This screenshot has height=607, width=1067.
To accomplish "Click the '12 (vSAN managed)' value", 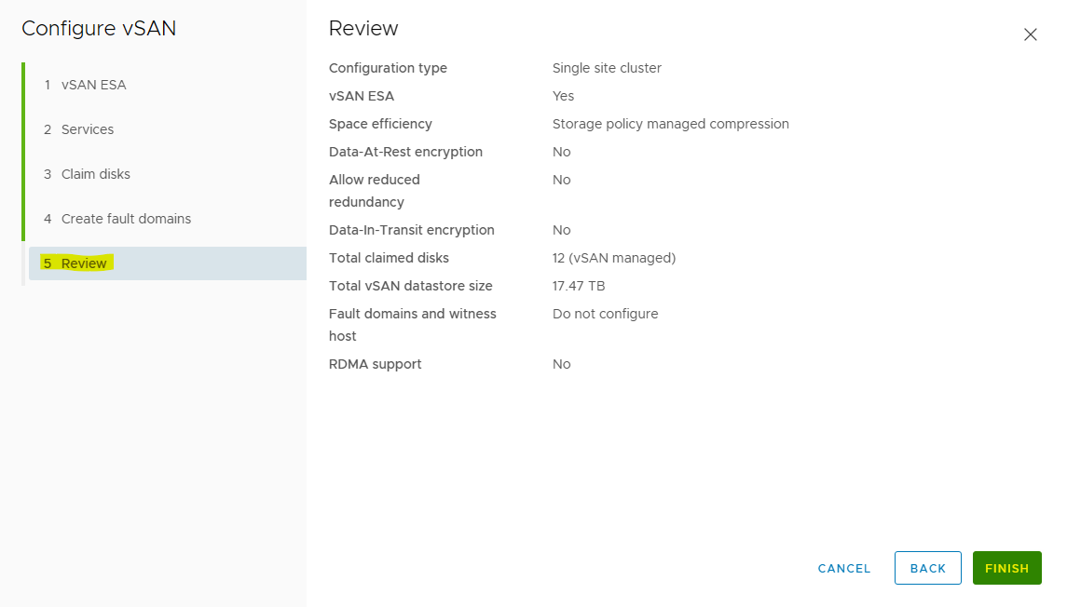I will pos(614,258).
